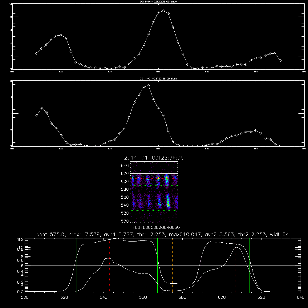Click the 620 x-axis label of bottom plot

point(261,298)
